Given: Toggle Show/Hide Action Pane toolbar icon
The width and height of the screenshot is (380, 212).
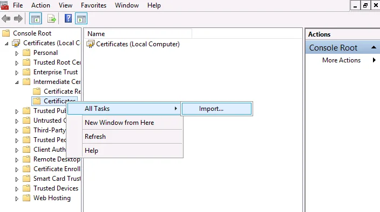Looking at the screenshot, I should (x=81, y=19).
